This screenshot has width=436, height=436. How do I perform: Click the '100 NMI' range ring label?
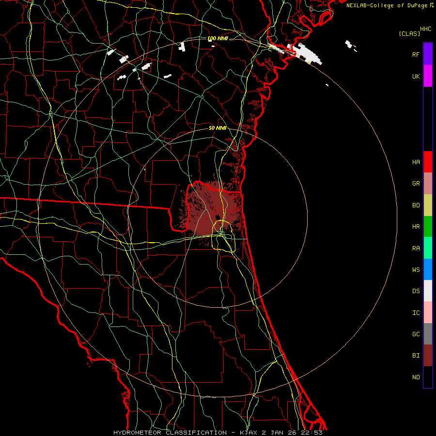coord(218,38)
